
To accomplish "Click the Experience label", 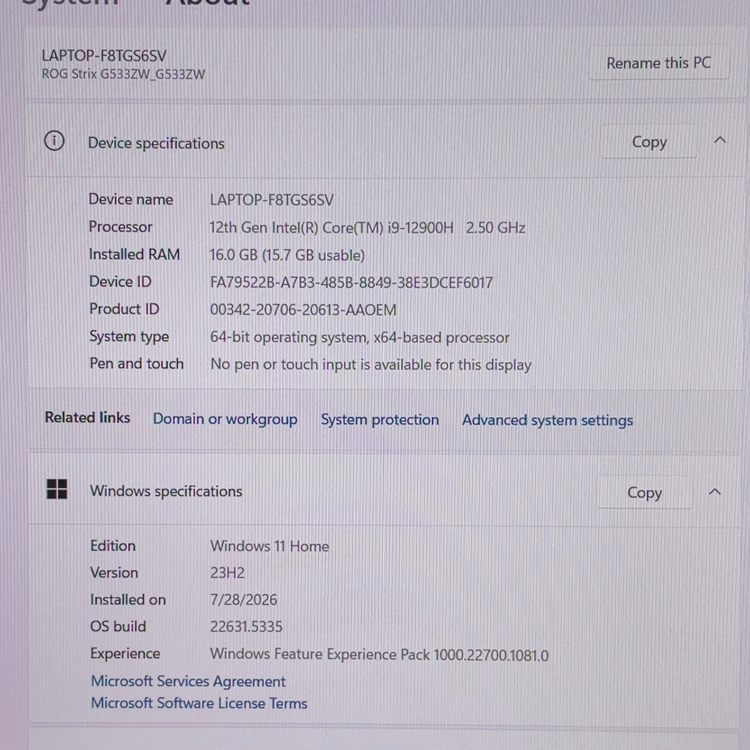I will (125, 654).
